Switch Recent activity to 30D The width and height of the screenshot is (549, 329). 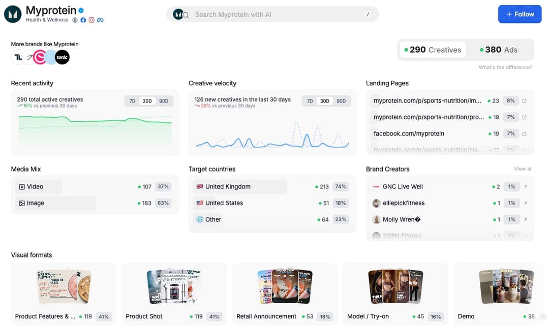147,101
